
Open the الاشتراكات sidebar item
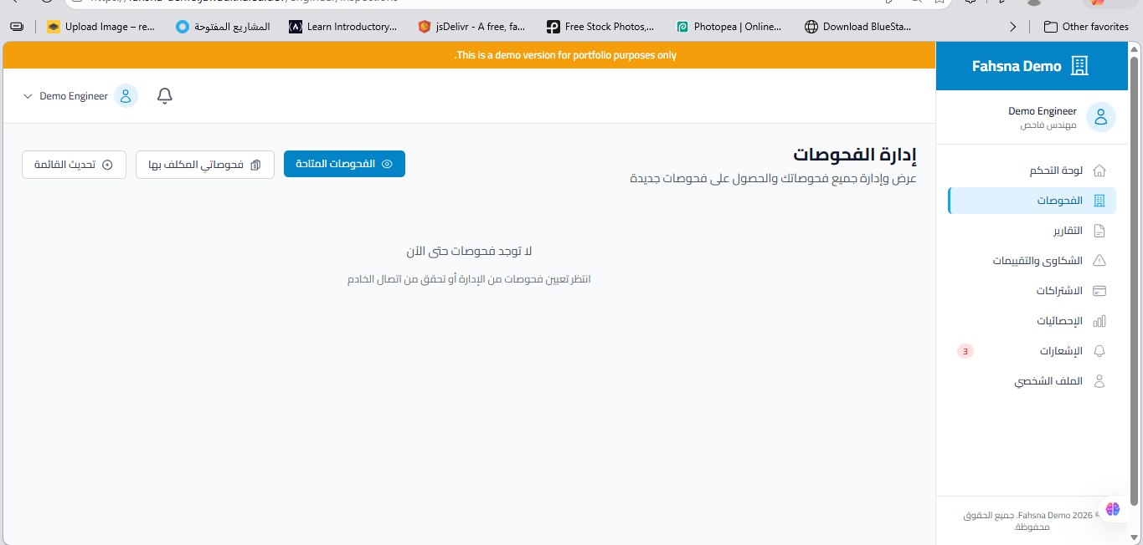pyautogui.click(x=1032, y=291)
